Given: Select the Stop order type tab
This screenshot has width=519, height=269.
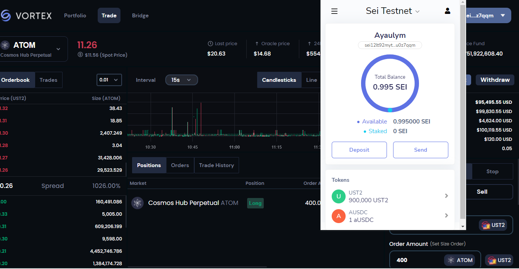Looking at the screenshot, I should [x=492, y=171].
